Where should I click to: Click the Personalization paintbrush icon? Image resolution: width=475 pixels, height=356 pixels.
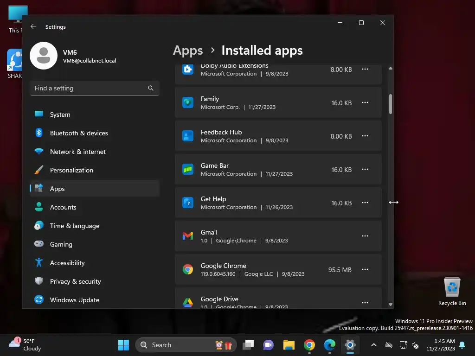pyautogui.click(x=39, y=170)
